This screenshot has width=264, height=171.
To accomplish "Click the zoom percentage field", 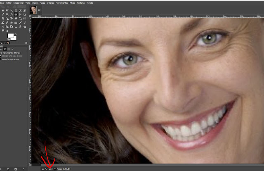I will tap(51, 169).
